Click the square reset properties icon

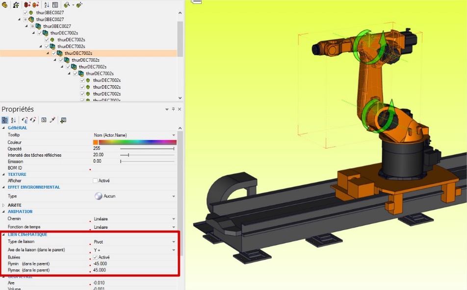tap(44, 120)
